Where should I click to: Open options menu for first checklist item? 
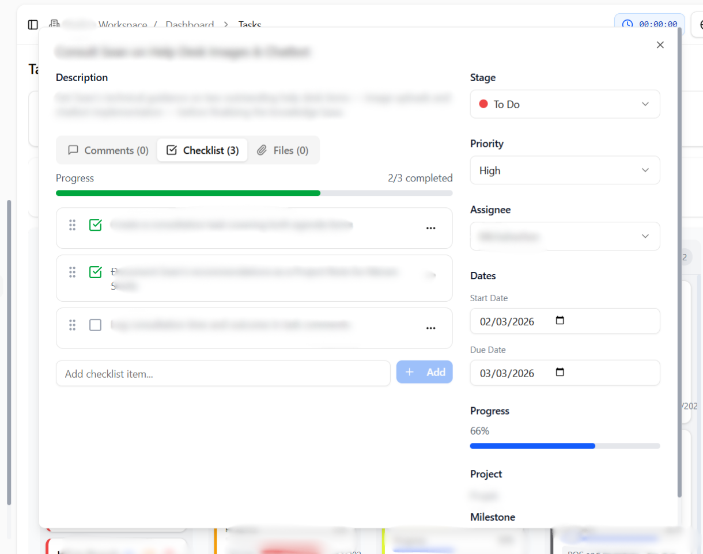pyautogui.click(x=430, y=228)
